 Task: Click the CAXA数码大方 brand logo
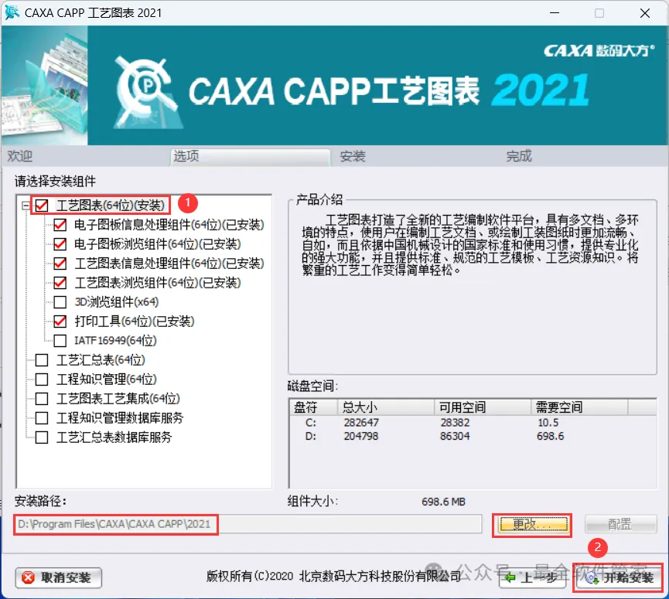point(599,51)
